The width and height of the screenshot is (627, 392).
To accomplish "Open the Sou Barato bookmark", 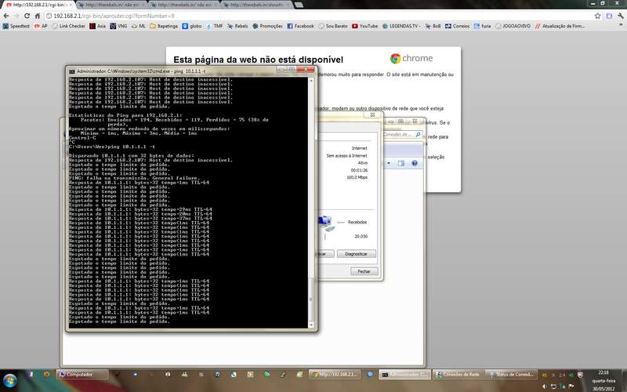I will click(333, 26).
